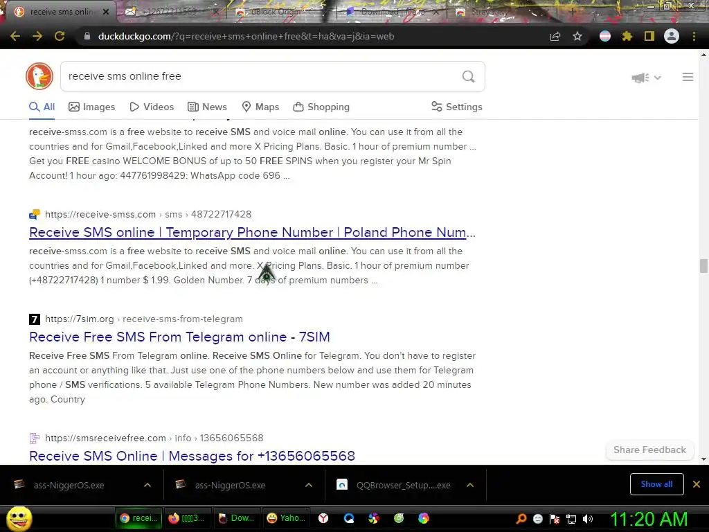Switch to the News tab
This screenshot has height=532, width=709.
207,107
